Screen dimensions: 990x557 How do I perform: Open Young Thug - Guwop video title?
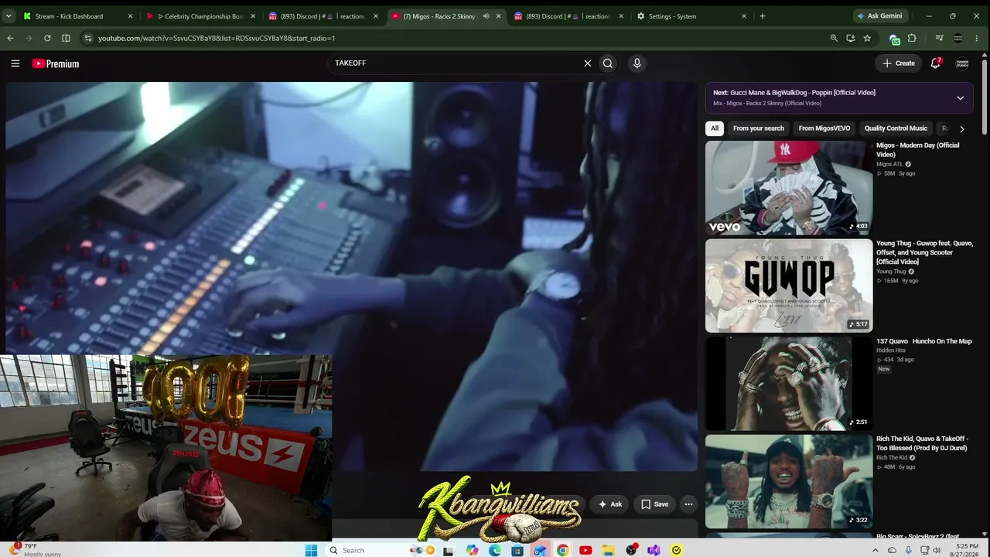pos(924,252)
